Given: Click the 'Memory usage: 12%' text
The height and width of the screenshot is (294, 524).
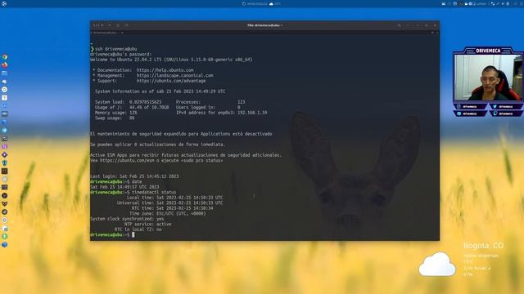Looking at the screenshot, I should [116, 113].
